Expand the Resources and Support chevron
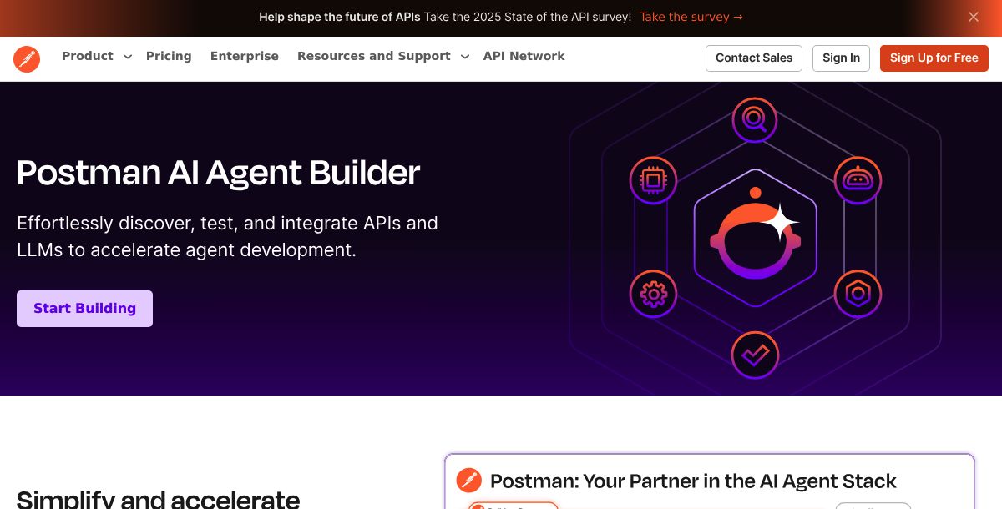The height and width of the screenshot is (509, 1002). (465, 57)
